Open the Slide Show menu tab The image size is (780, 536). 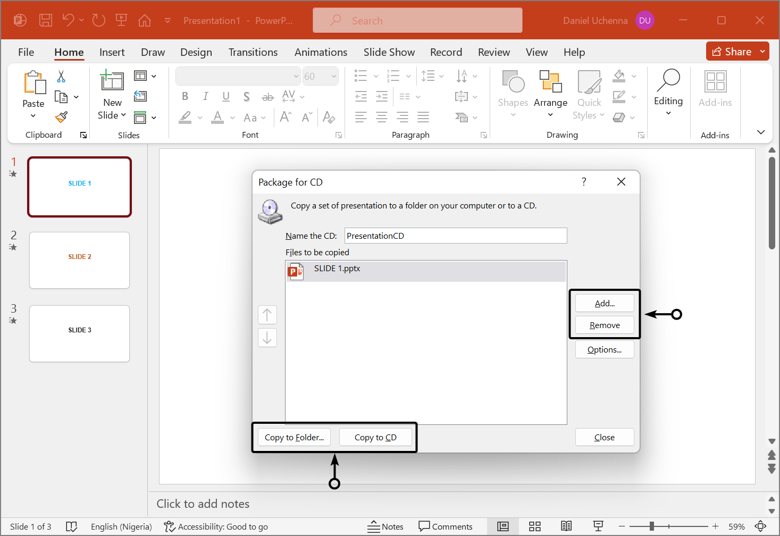tap(389, 52)
